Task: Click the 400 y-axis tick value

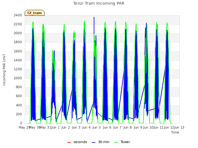Action: coord(19,105)
